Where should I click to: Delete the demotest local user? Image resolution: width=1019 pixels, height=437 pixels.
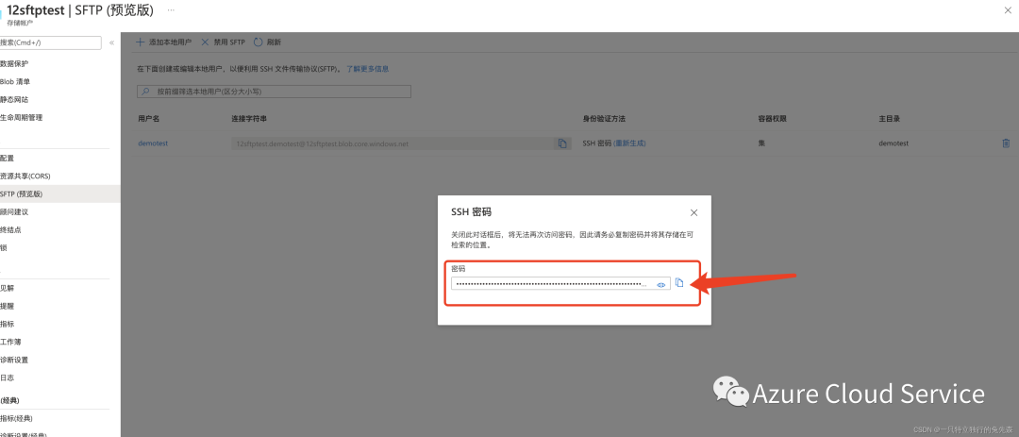pyautogui.click(x=1006, y=143)
